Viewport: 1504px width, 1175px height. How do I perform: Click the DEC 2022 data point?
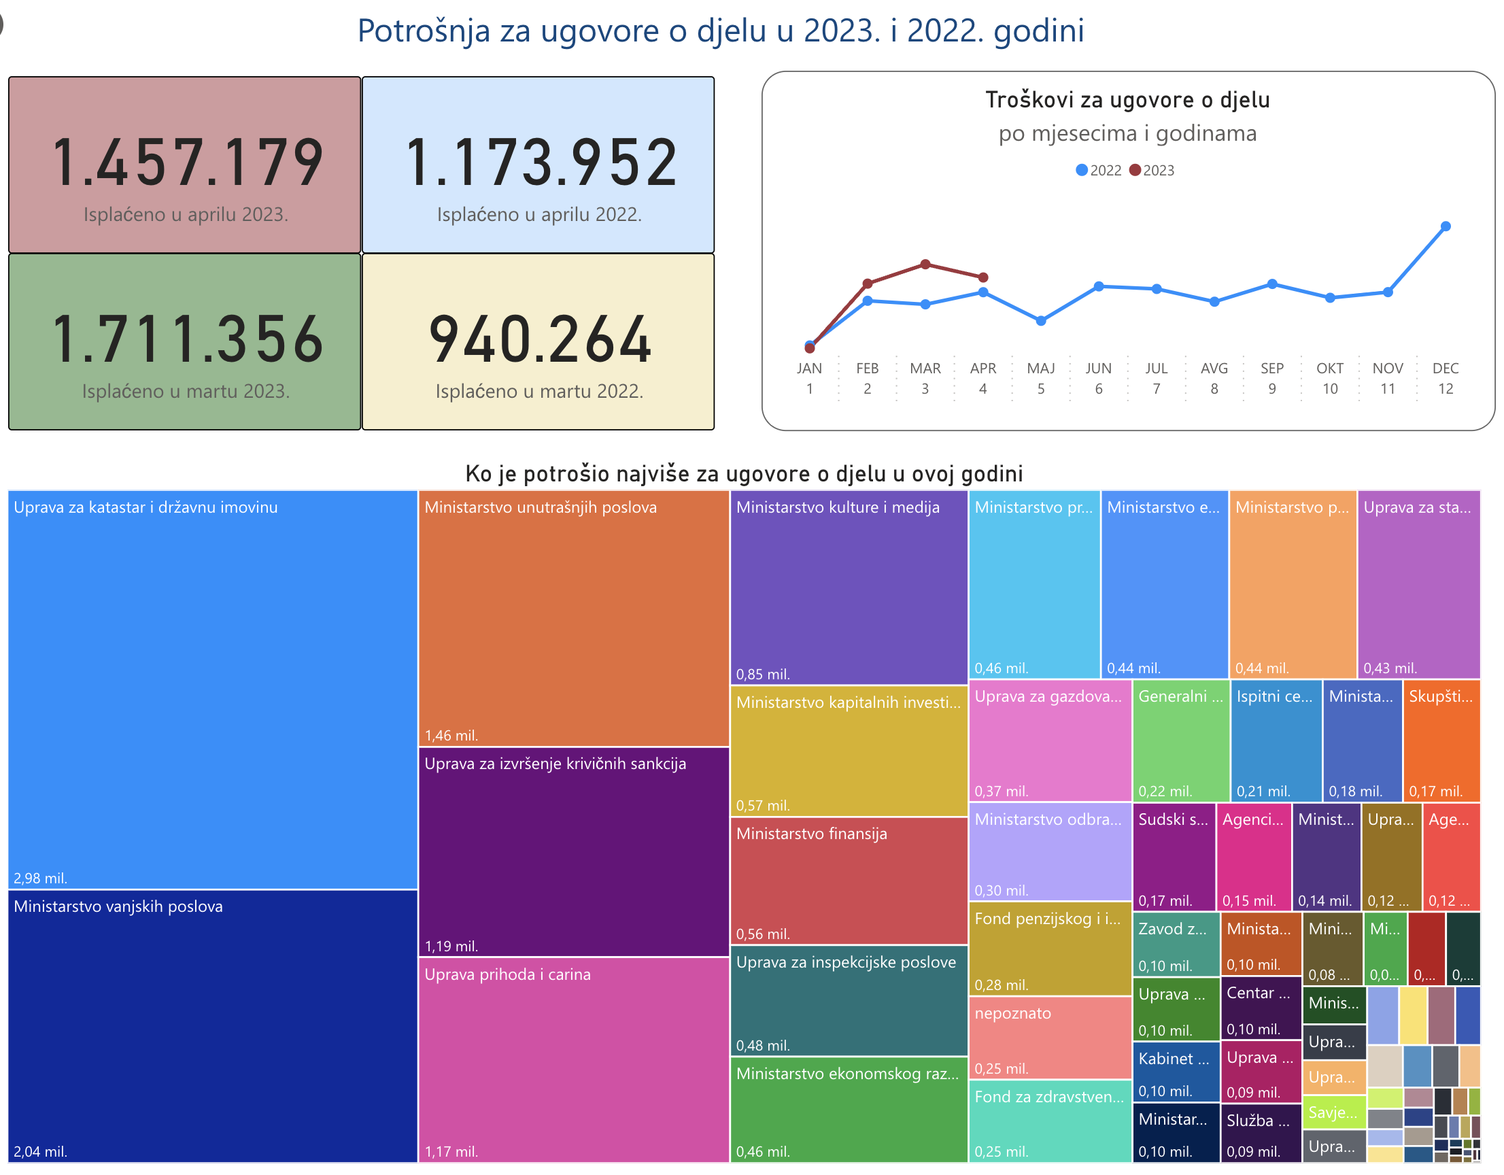point(1446,226)
